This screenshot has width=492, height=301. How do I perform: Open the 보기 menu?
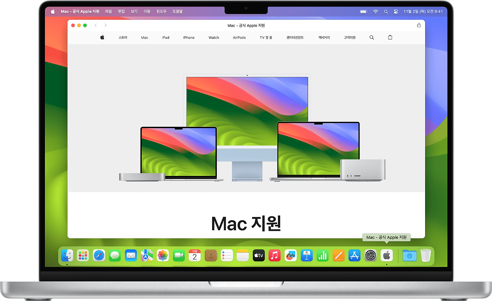click(134, 12)
